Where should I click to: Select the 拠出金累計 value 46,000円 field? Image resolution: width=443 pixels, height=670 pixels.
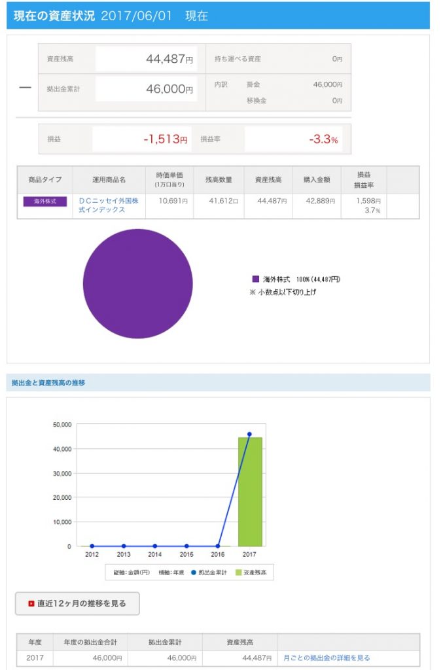tap(146, 89)
